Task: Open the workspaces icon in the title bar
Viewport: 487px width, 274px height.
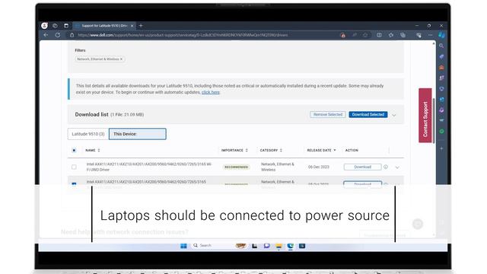Action: coord(55,26)
